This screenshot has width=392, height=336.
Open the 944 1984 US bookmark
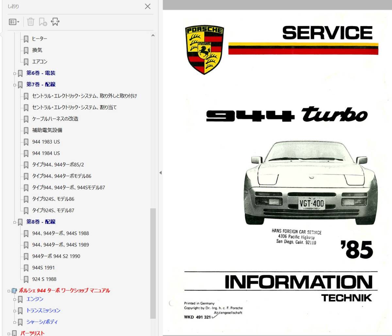(x=46, y=153)
